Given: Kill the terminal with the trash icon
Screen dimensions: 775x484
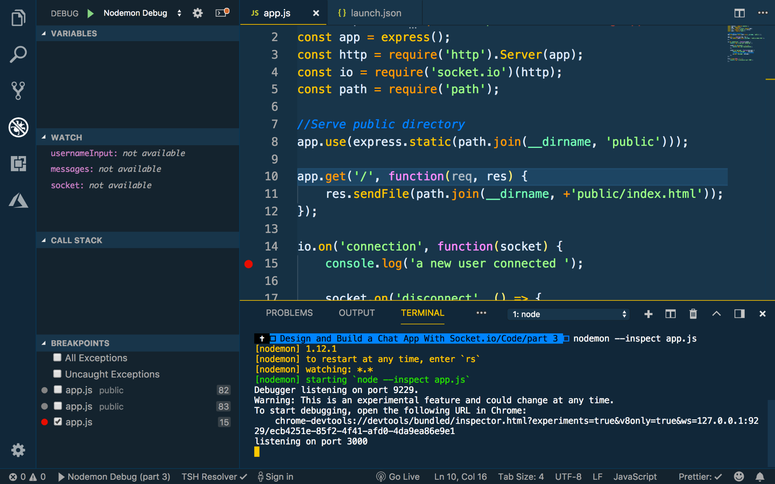Looking at the screenshot, I should (693, 314).
